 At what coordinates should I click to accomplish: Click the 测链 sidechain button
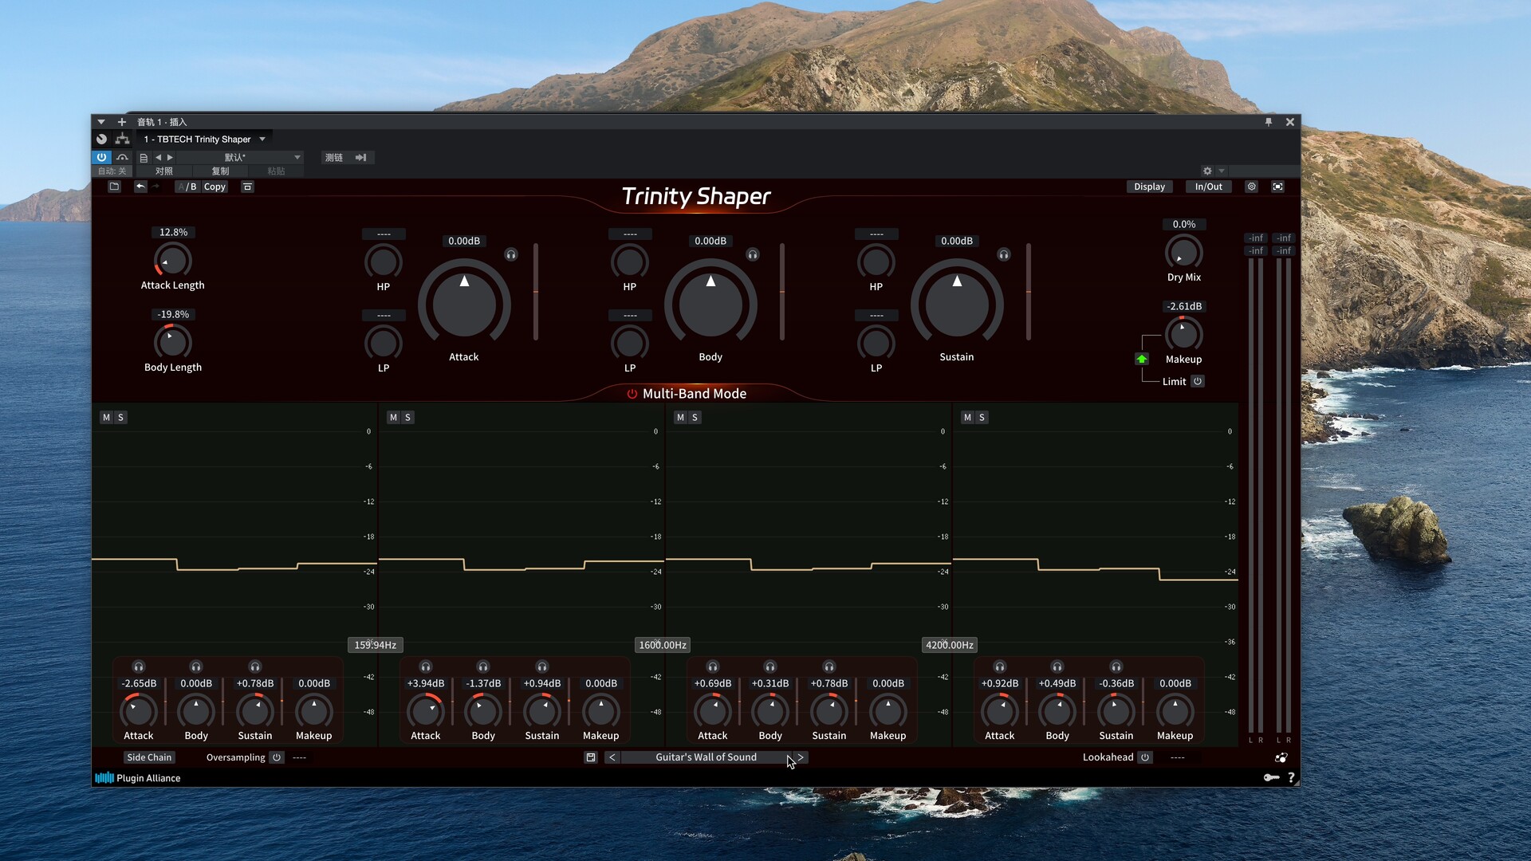click(334, 158)
